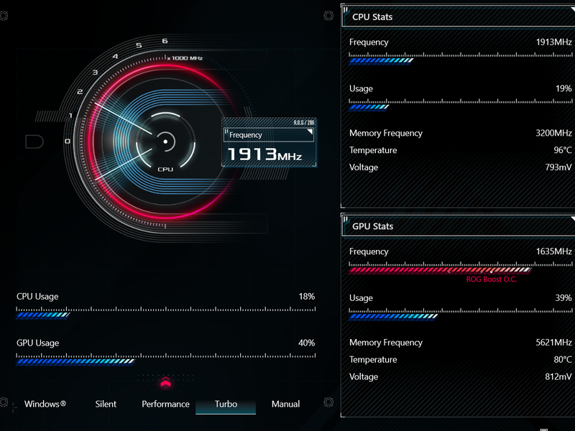The width and height of the screenshot is (575, 431).
Task: Click the ROG Boost O.C. label
Action: point(492,279)
